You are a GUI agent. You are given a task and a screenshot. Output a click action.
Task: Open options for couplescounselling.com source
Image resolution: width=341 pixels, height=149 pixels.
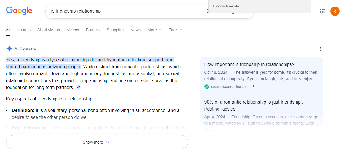pyautogui.click(x=253, y=87)
